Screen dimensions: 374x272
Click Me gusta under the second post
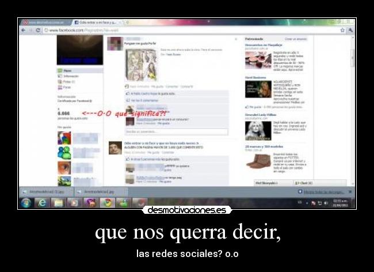(x=154, y=152)
